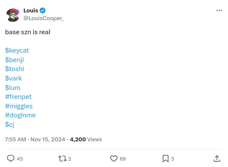Like the tweet with heart icon
The width and height of the screenshot is (228, 167).
[114, 158]
